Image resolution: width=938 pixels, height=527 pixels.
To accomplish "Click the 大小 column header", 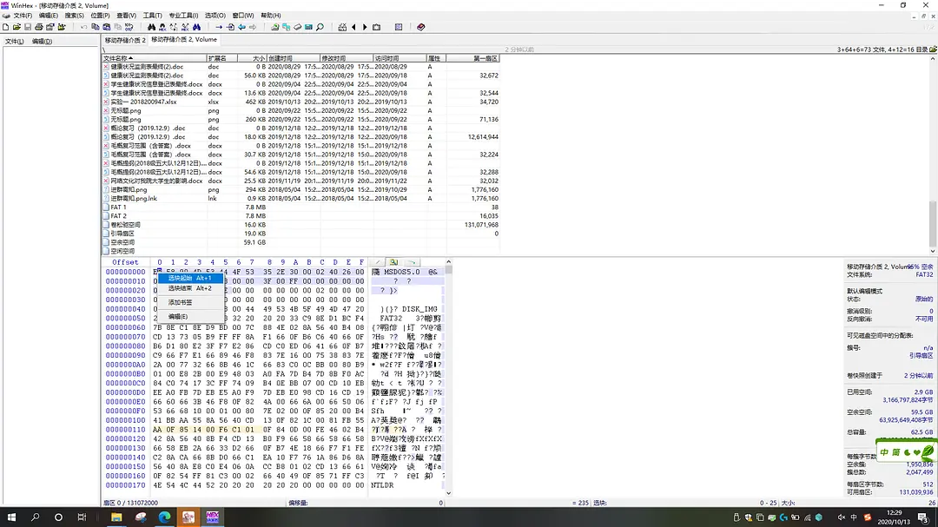I will pyautogui.click(x=259, y=58).
